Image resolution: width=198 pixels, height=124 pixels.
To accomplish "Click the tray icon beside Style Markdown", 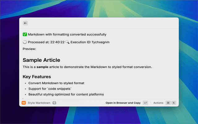I will 54,103.
